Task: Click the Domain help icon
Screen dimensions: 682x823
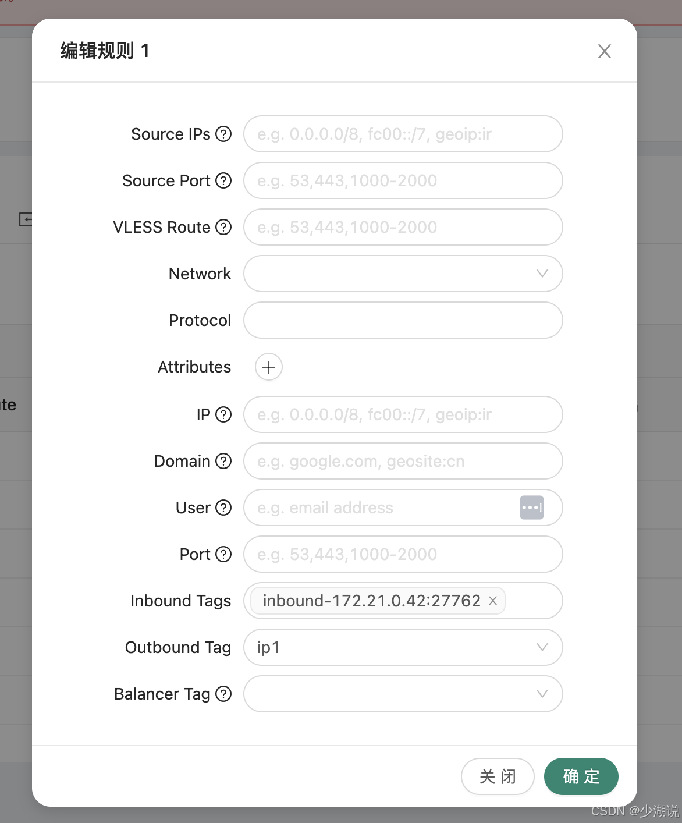Action: (223, 461)
